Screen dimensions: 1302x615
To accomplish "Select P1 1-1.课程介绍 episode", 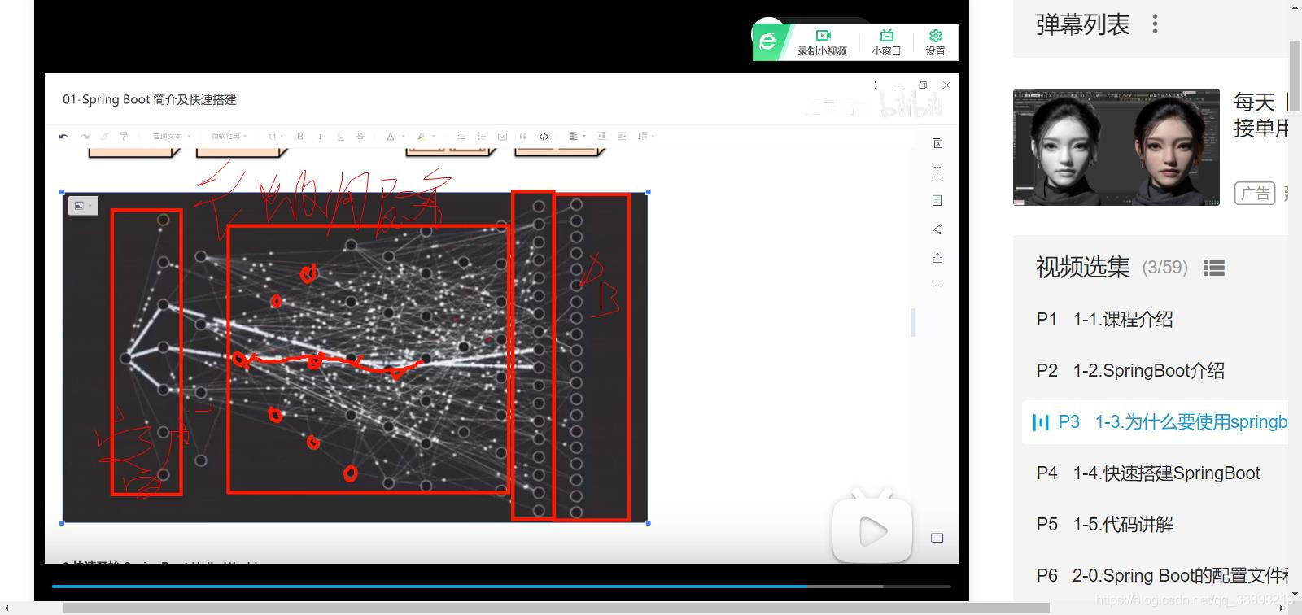I will [1156, 320].
